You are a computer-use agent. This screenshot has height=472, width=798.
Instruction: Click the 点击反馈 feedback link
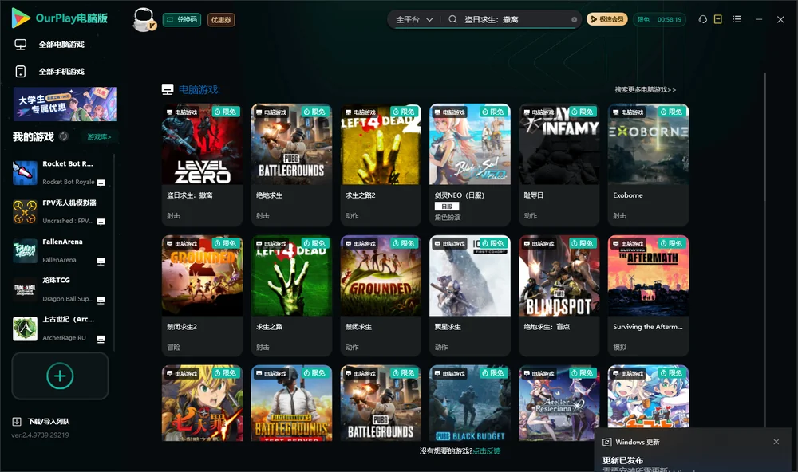486,450
